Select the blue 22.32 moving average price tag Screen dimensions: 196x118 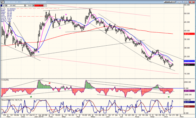tap(189, 61)
